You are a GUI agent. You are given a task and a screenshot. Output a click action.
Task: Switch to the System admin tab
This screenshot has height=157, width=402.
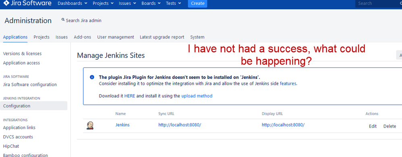coord(197,37)
